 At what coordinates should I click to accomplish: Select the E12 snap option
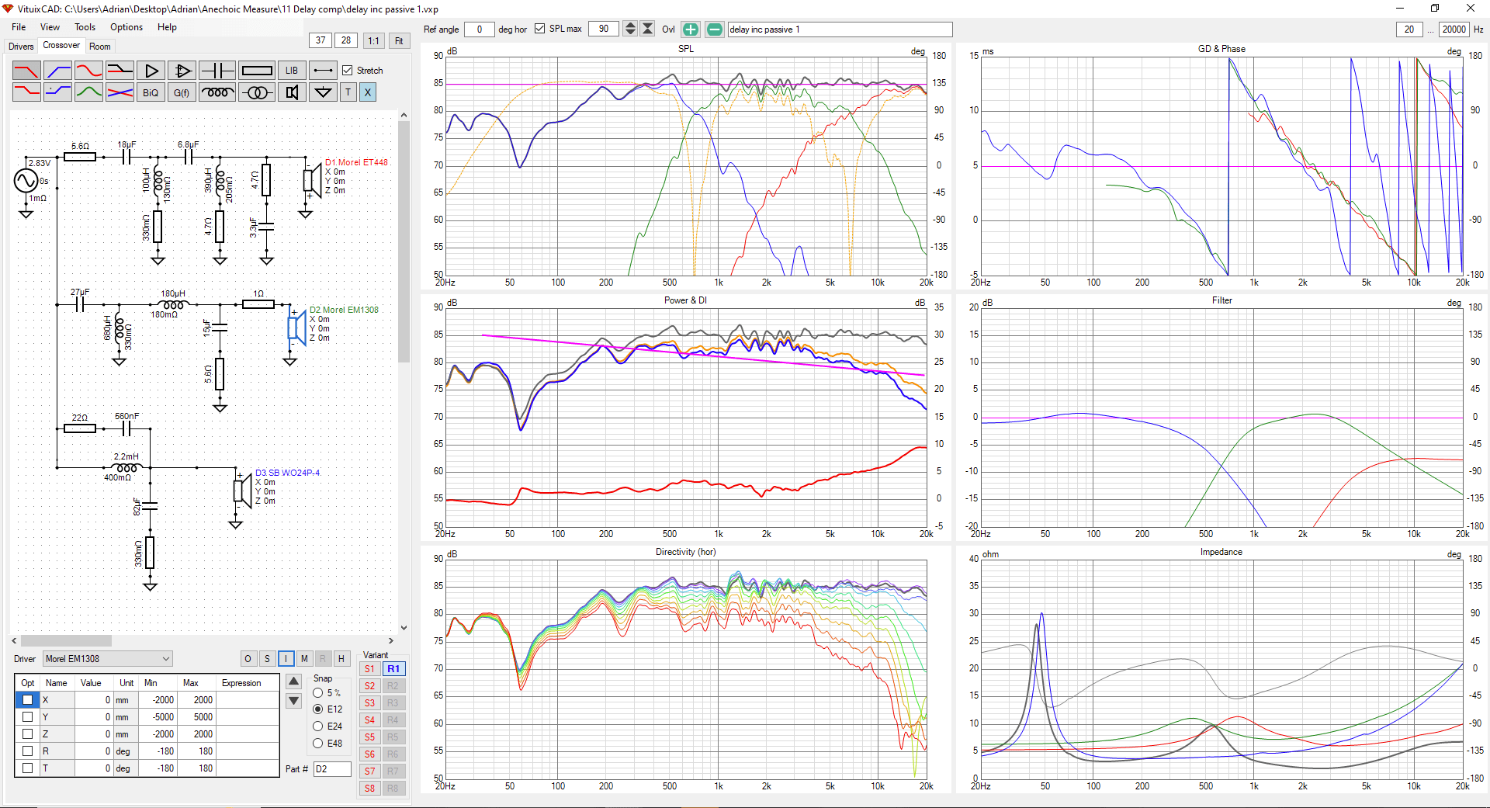pos(318,709)
